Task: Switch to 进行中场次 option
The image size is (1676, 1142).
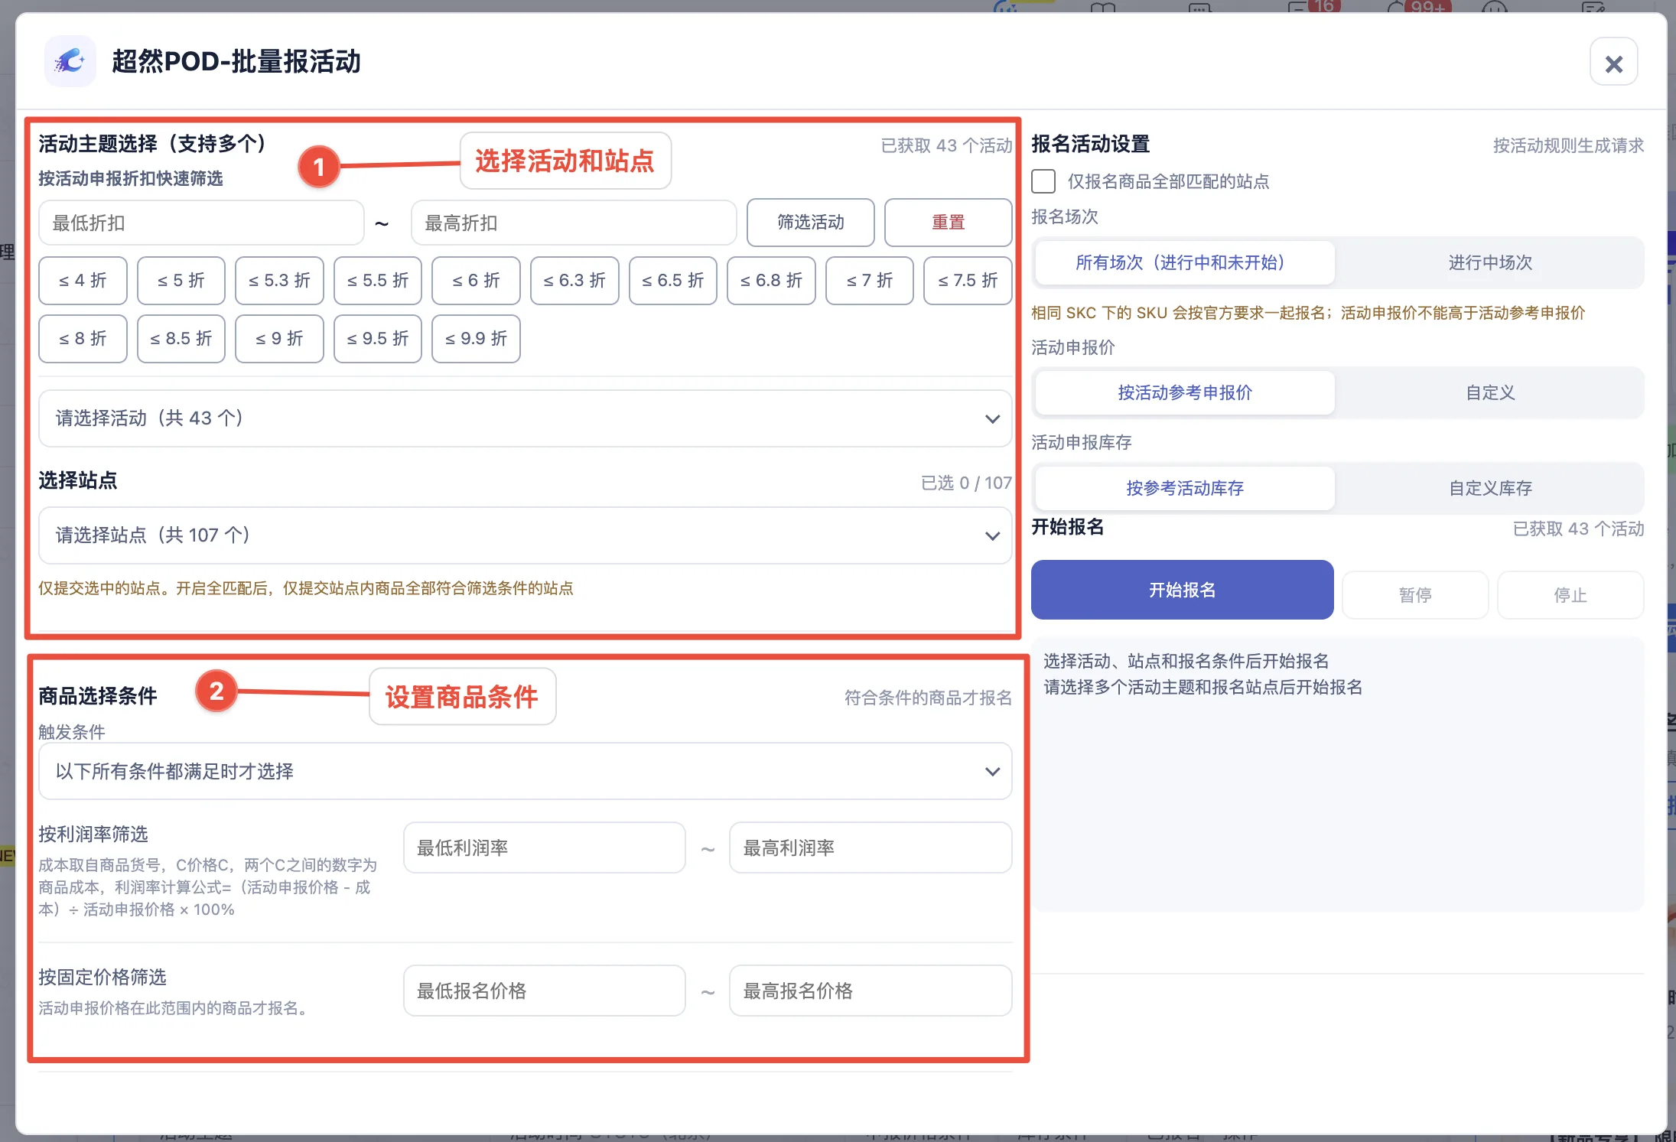Action: (1490, 262)
